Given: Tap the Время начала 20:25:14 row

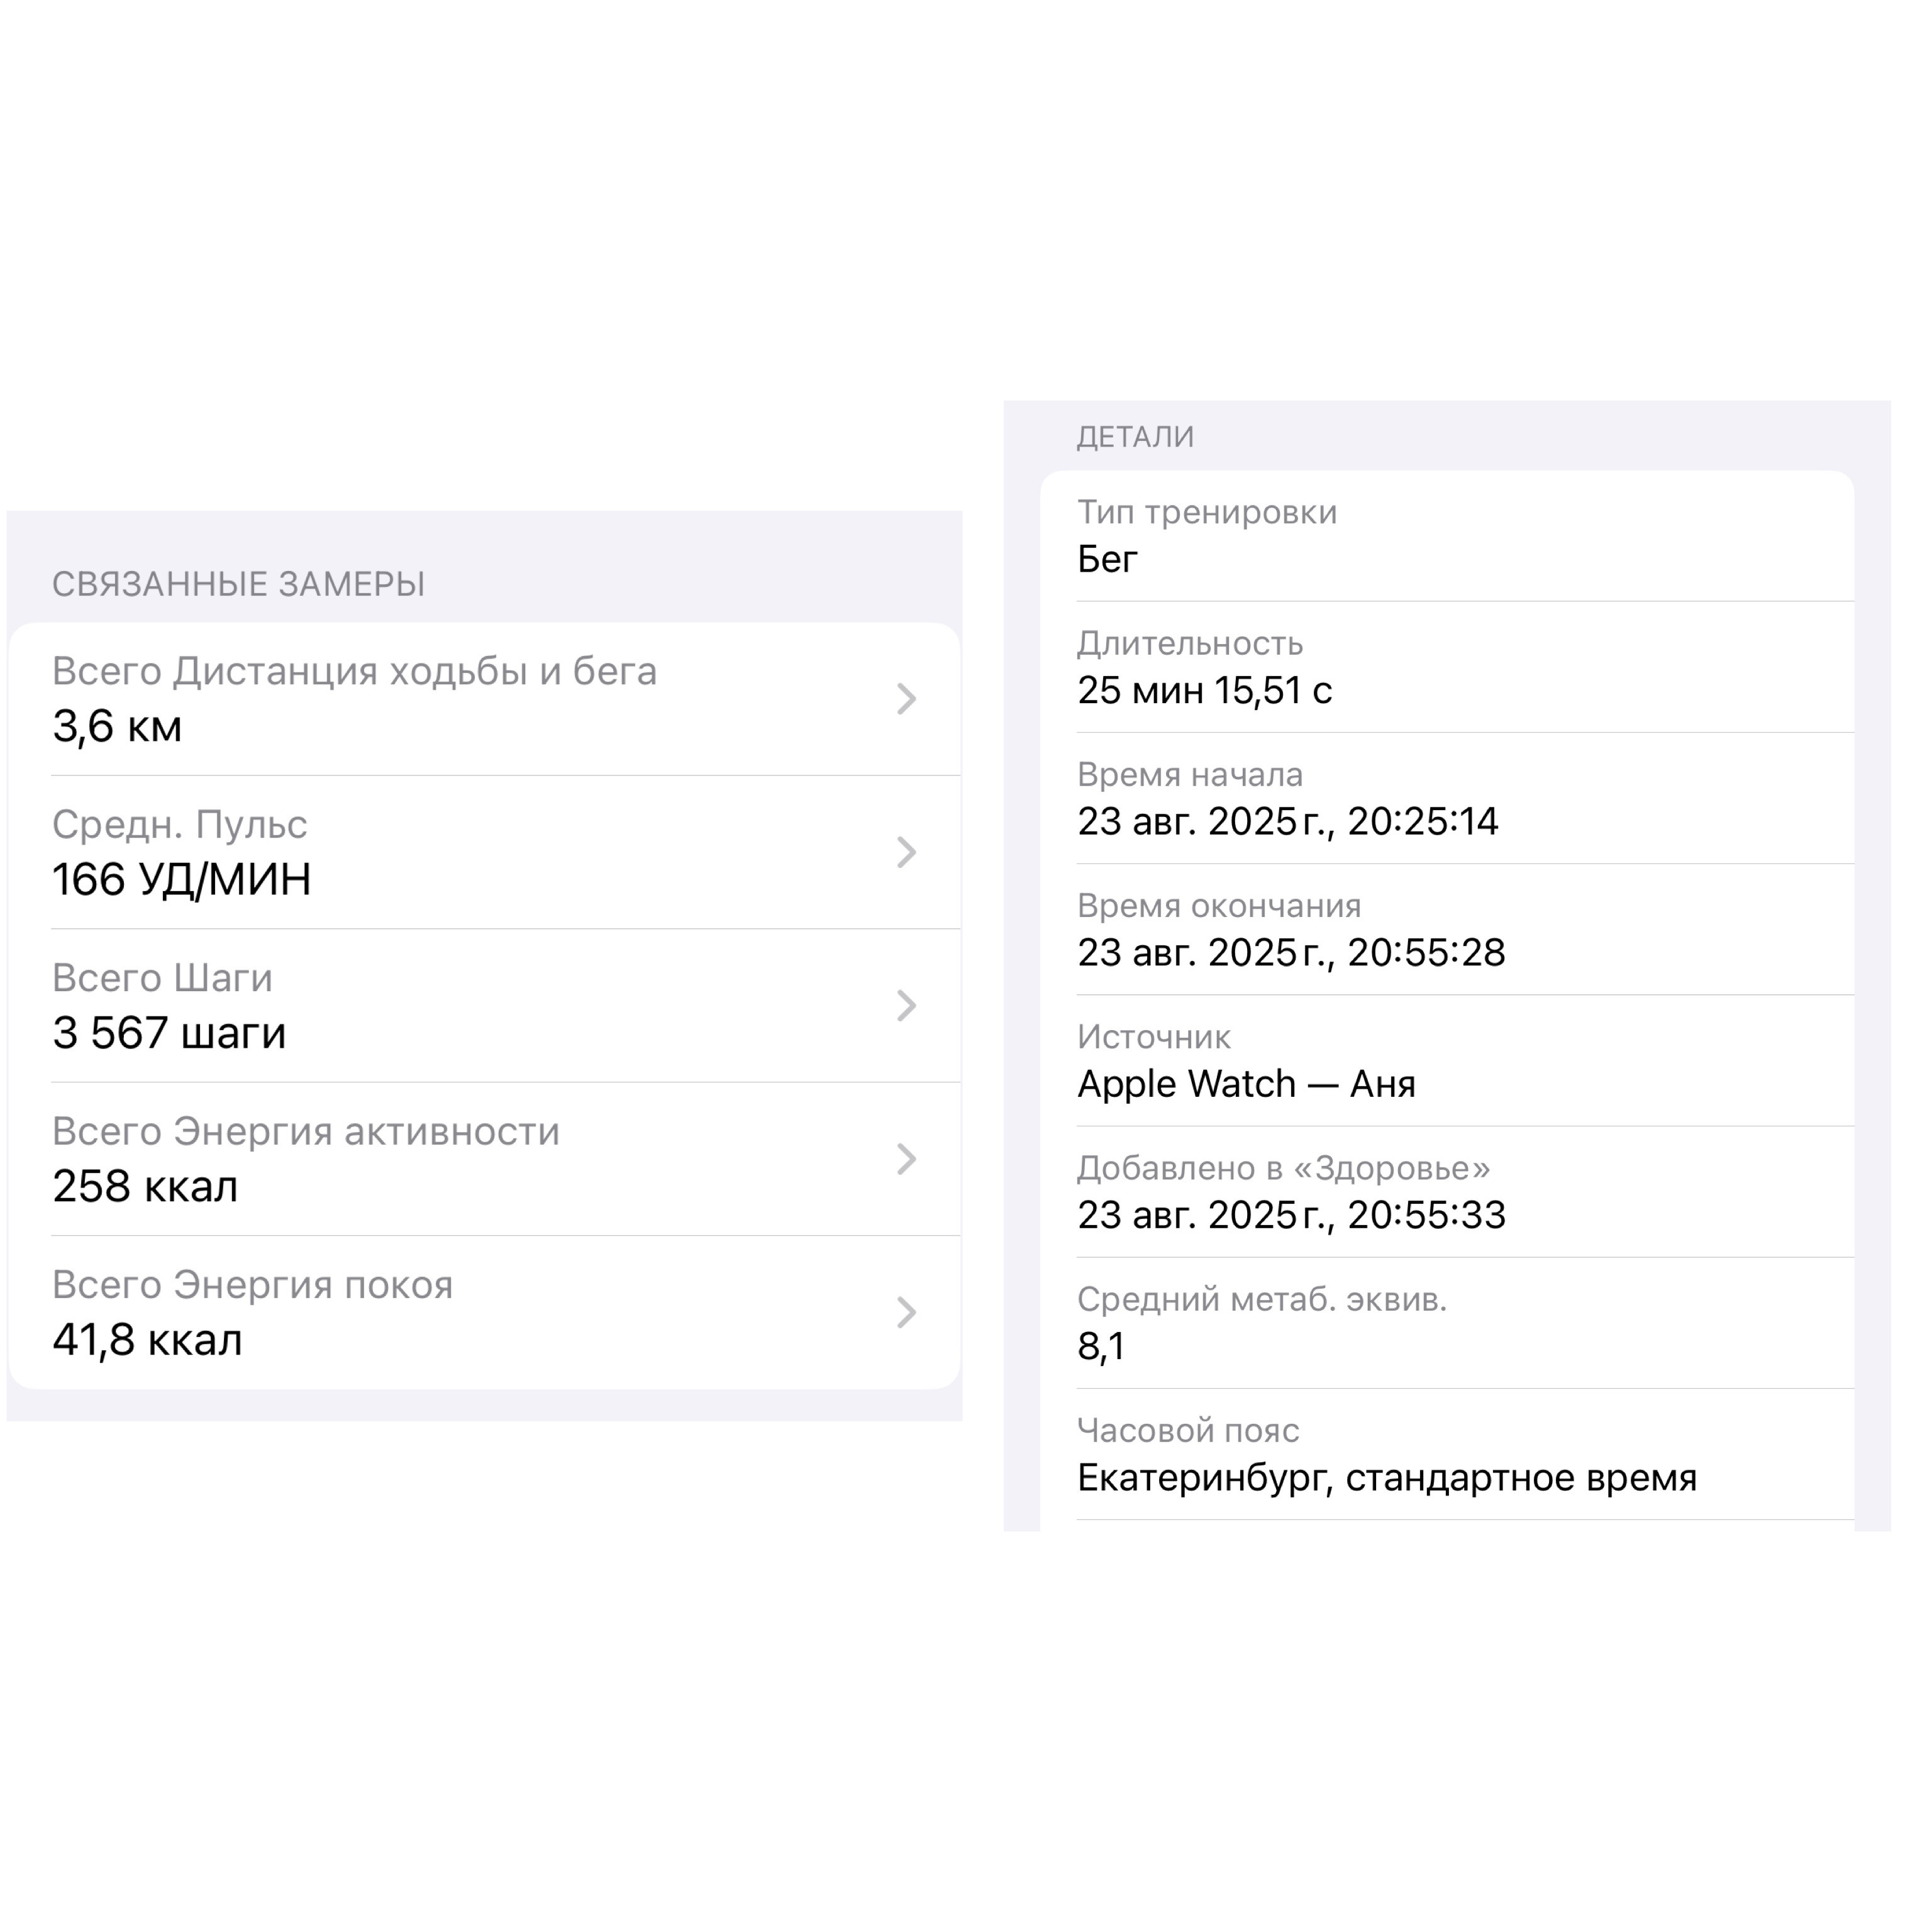Looking at the screenshot, I should (1447, 798).
